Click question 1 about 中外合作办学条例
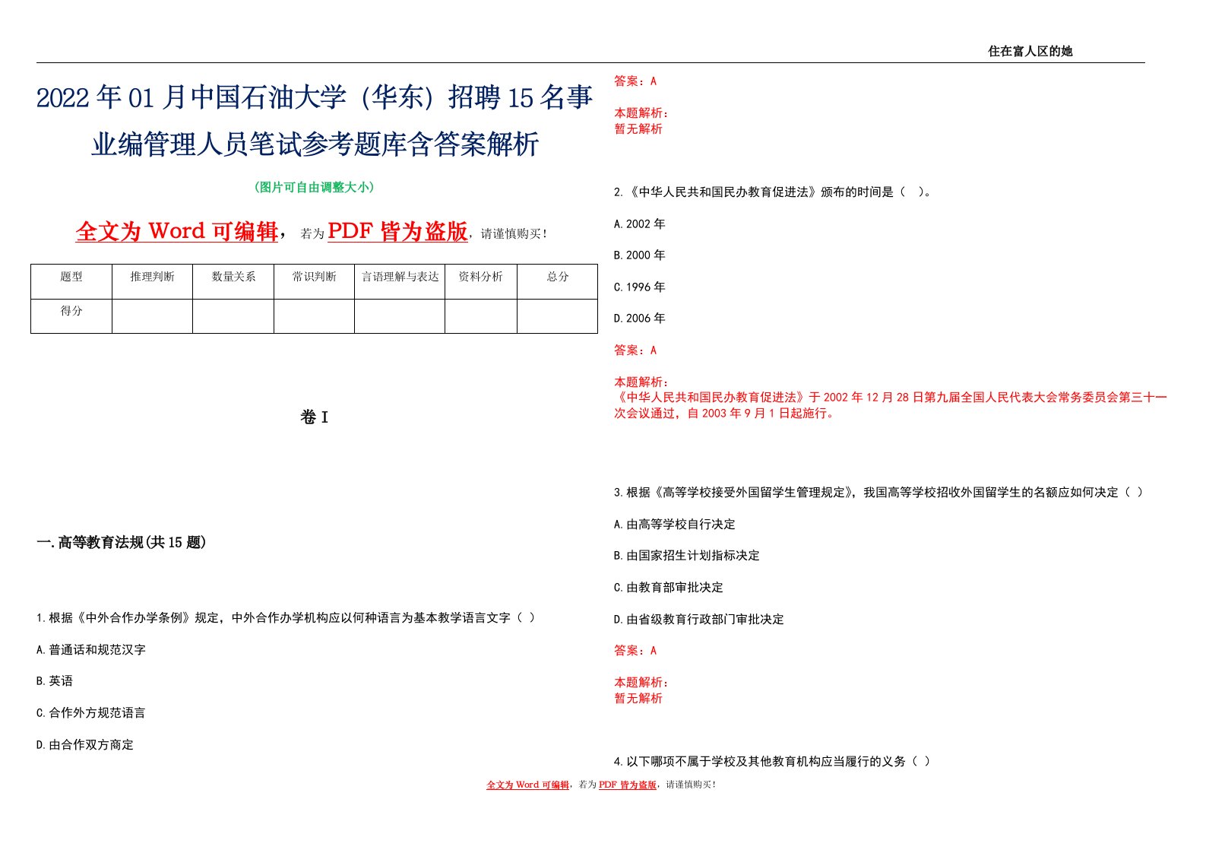 click(286, 618)
